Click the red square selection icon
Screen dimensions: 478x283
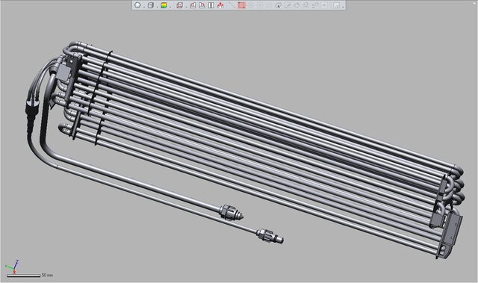241,5
